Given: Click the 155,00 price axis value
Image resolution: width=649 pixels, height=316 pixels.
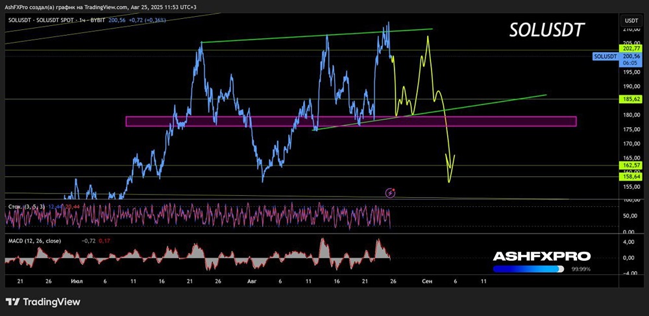Looking at the screenshot, I should pos(630,187).
